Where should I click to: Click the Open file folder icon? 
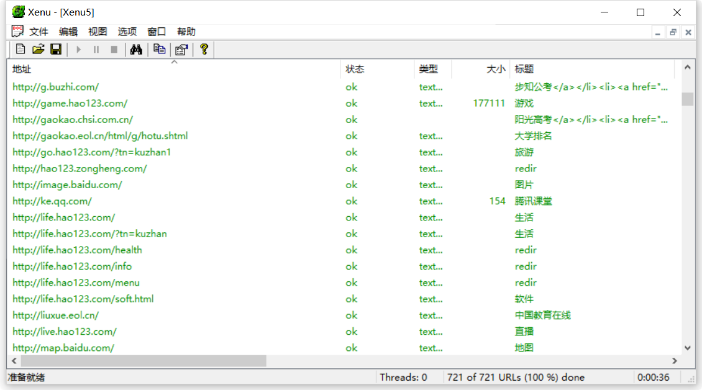[38, 50]
